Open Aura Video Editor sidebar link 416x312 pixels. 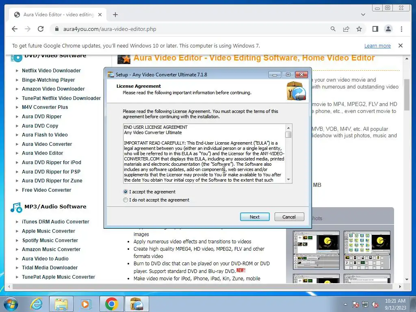[x=42, y=153]
